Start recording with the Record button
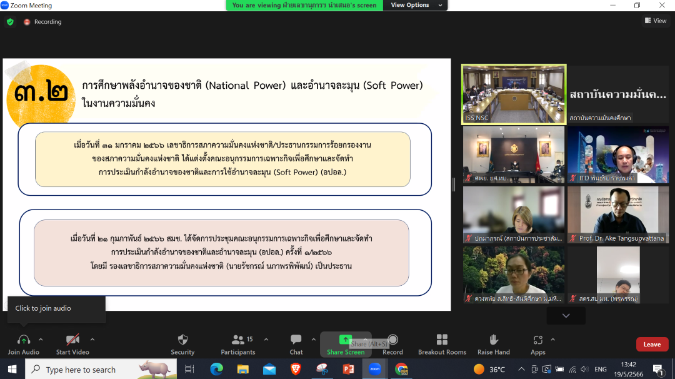Image resolution: width=675 pixels, height=379 pixels. (x=392, y=340)
